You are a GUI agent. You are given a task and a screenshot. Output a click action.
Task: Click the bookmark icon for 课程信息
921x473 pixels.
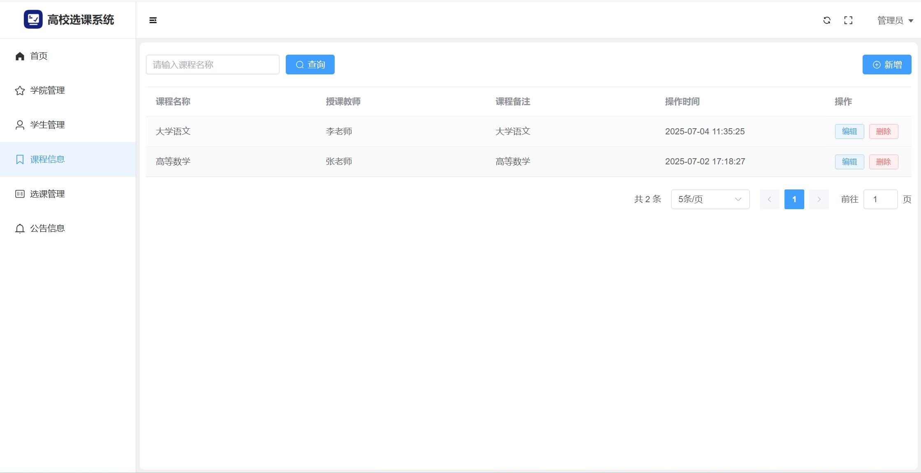click(20, 159)
